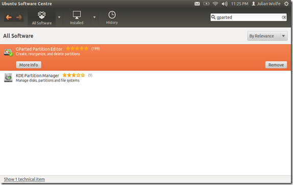Open the battery indicator
This screenshot has height=185, width=293.
click(206, 4)
